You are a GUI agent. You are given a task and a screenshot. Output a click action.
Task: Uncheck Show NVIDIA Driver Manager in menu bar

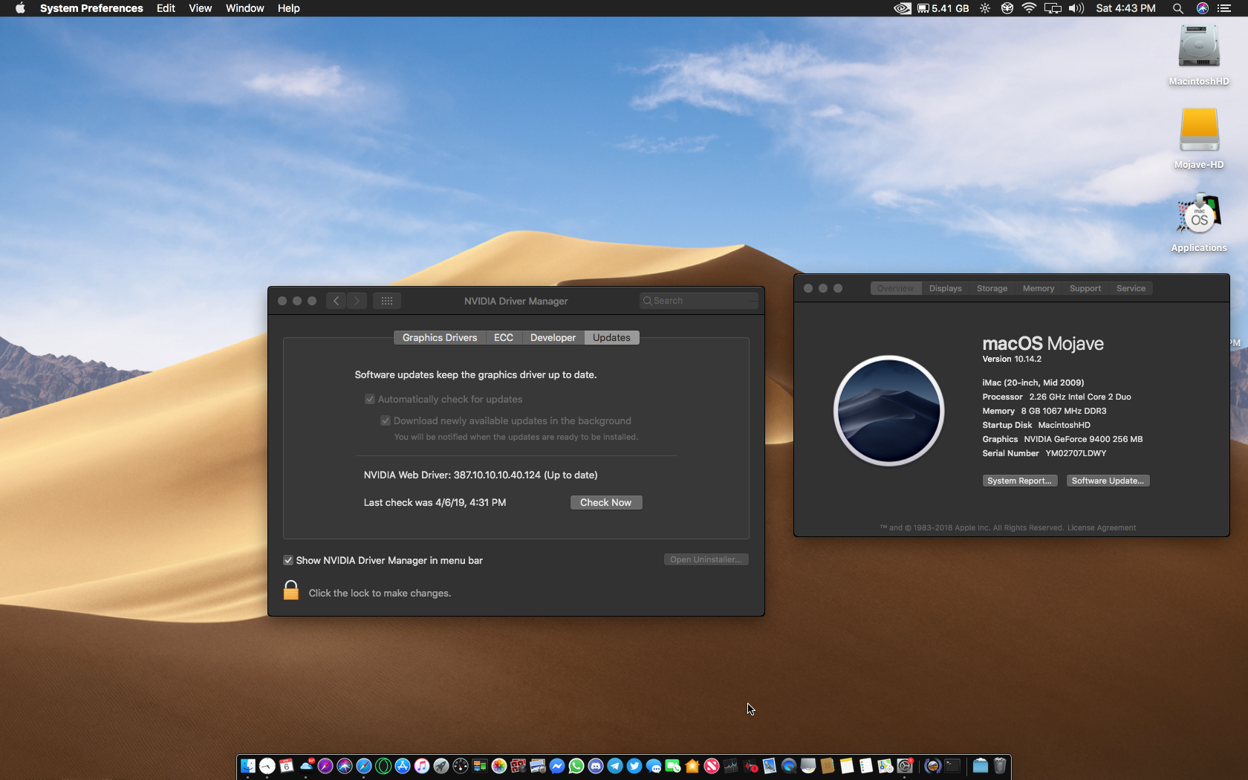(288, 560)
